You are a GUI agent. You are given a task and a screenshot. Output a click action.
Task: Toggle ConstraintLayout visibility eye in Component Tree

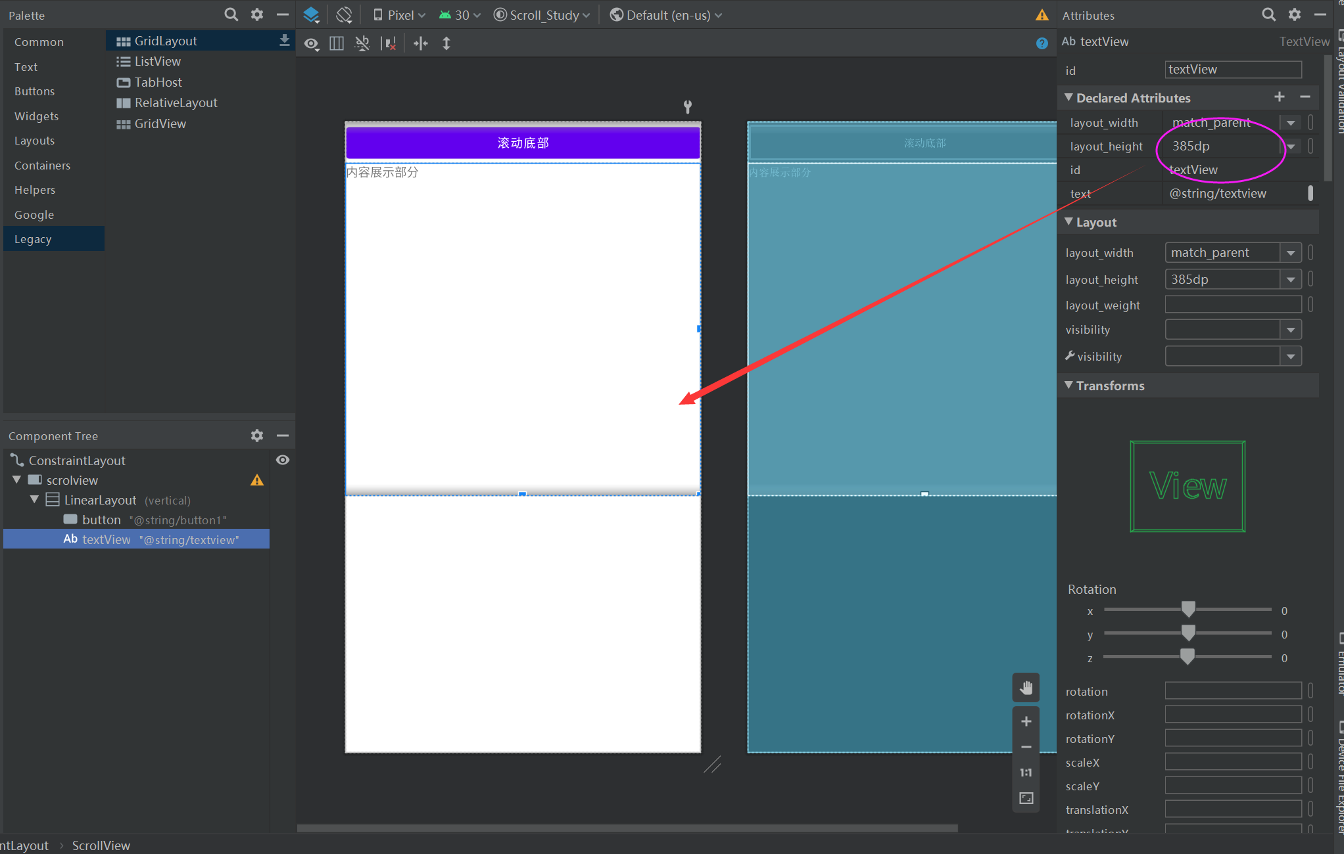click(x=283, y=460)
